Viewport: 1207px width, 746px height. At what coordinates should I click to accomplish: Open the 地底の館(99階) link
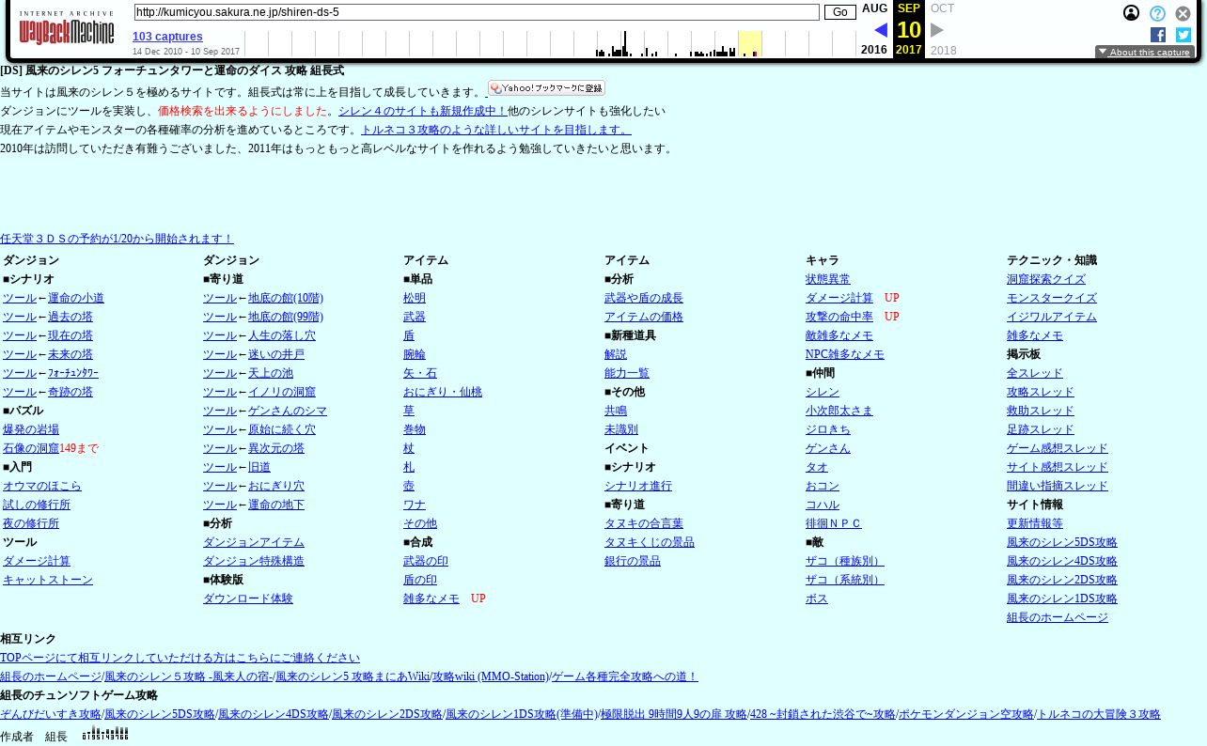(x=286, y=317)
